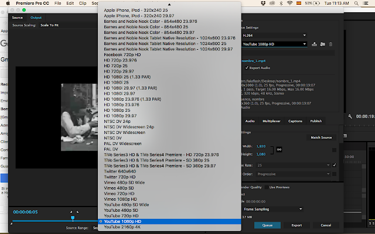Select the HD 1080p 25 preset
This screenshot has height=234, width=375.
(169, 111)
